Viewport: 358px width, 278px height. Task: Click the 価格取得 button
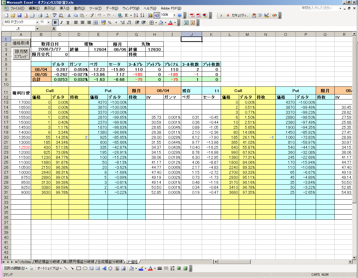point(21,43)
